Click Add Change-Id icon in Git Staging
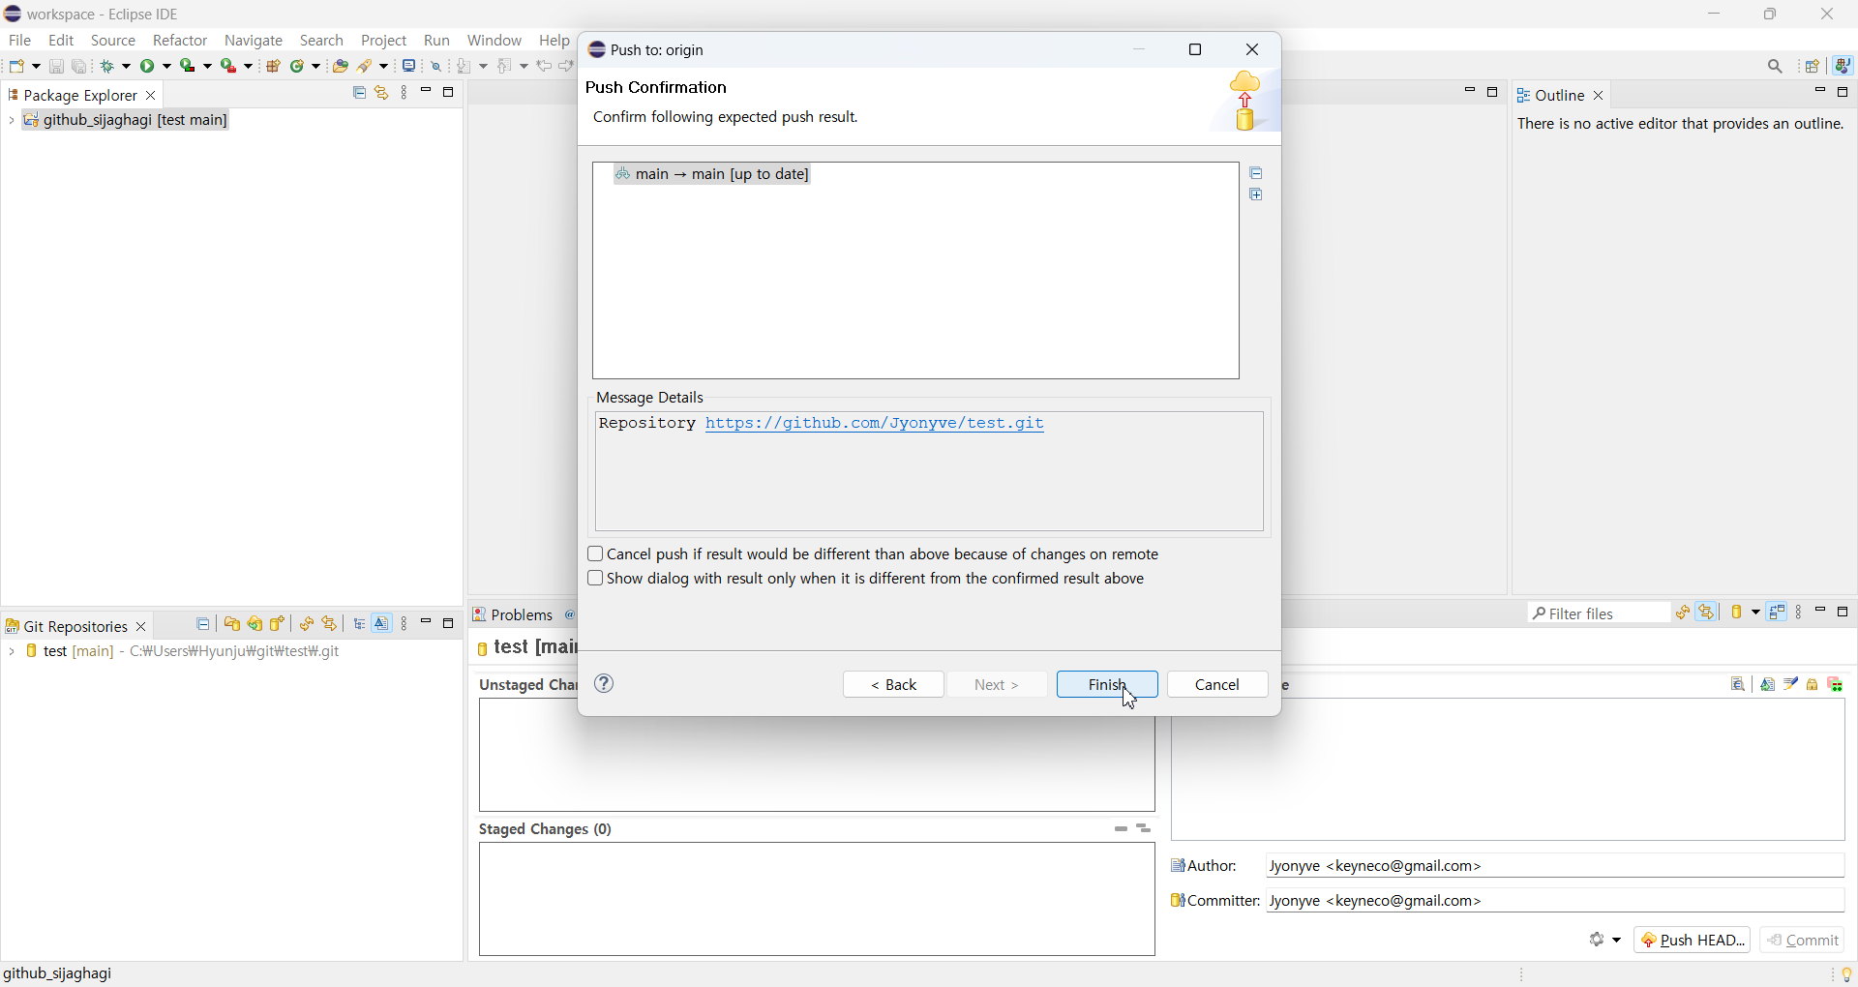 [1837, 685]
